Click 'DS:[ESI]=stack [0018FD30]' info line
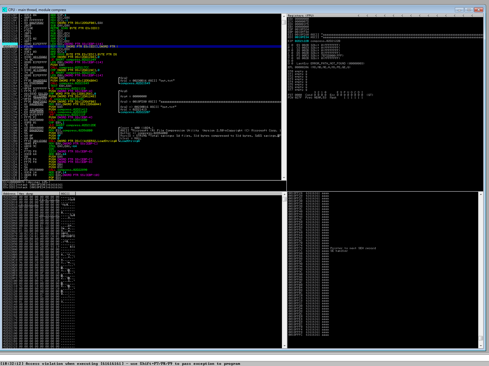 point(33,184)
